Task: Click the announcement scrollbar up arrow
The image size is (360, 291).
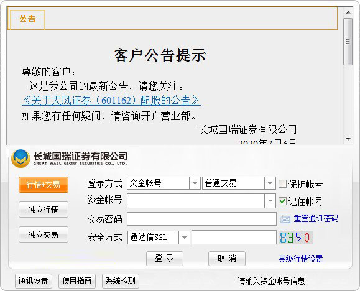Action: 348,12
